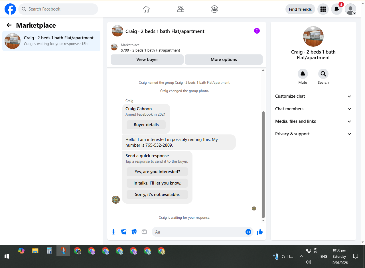Choose a GIF with the GIF icon
This screenshot has height=268, width=365.
(144, 232)
